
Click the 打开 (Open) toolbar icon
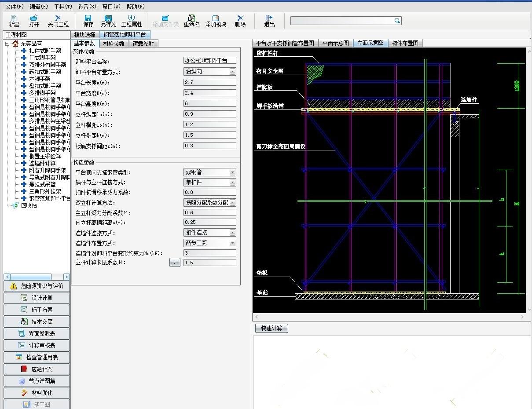(34, 21)
